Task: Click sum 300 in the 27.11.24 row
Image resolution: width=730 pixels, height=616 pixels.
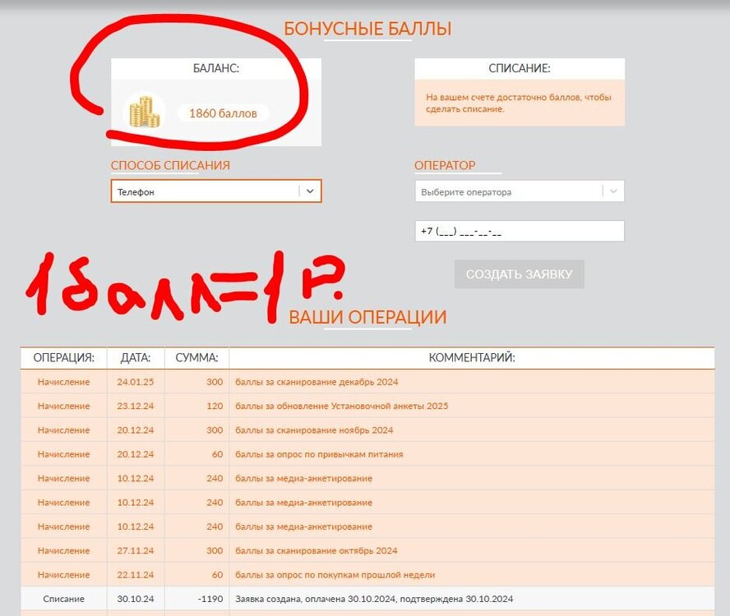Action: (215, 551)
